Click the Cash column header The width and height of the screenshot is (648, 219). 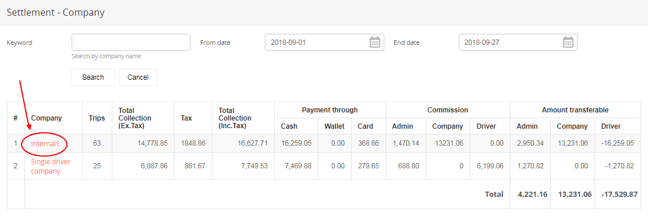point(289,126)
